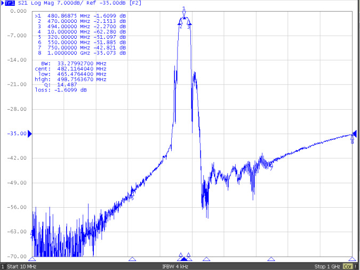Click the 550 MHz marker triangle on the axis
The width and height of the screenshot is (360, 270).
[x=206, y=259]
